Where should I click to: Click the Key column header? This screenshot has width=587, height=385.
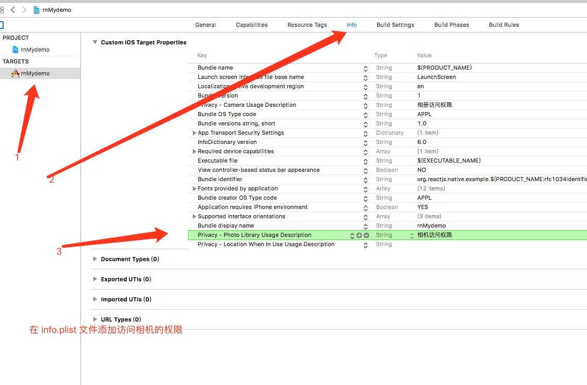point(202,55)
